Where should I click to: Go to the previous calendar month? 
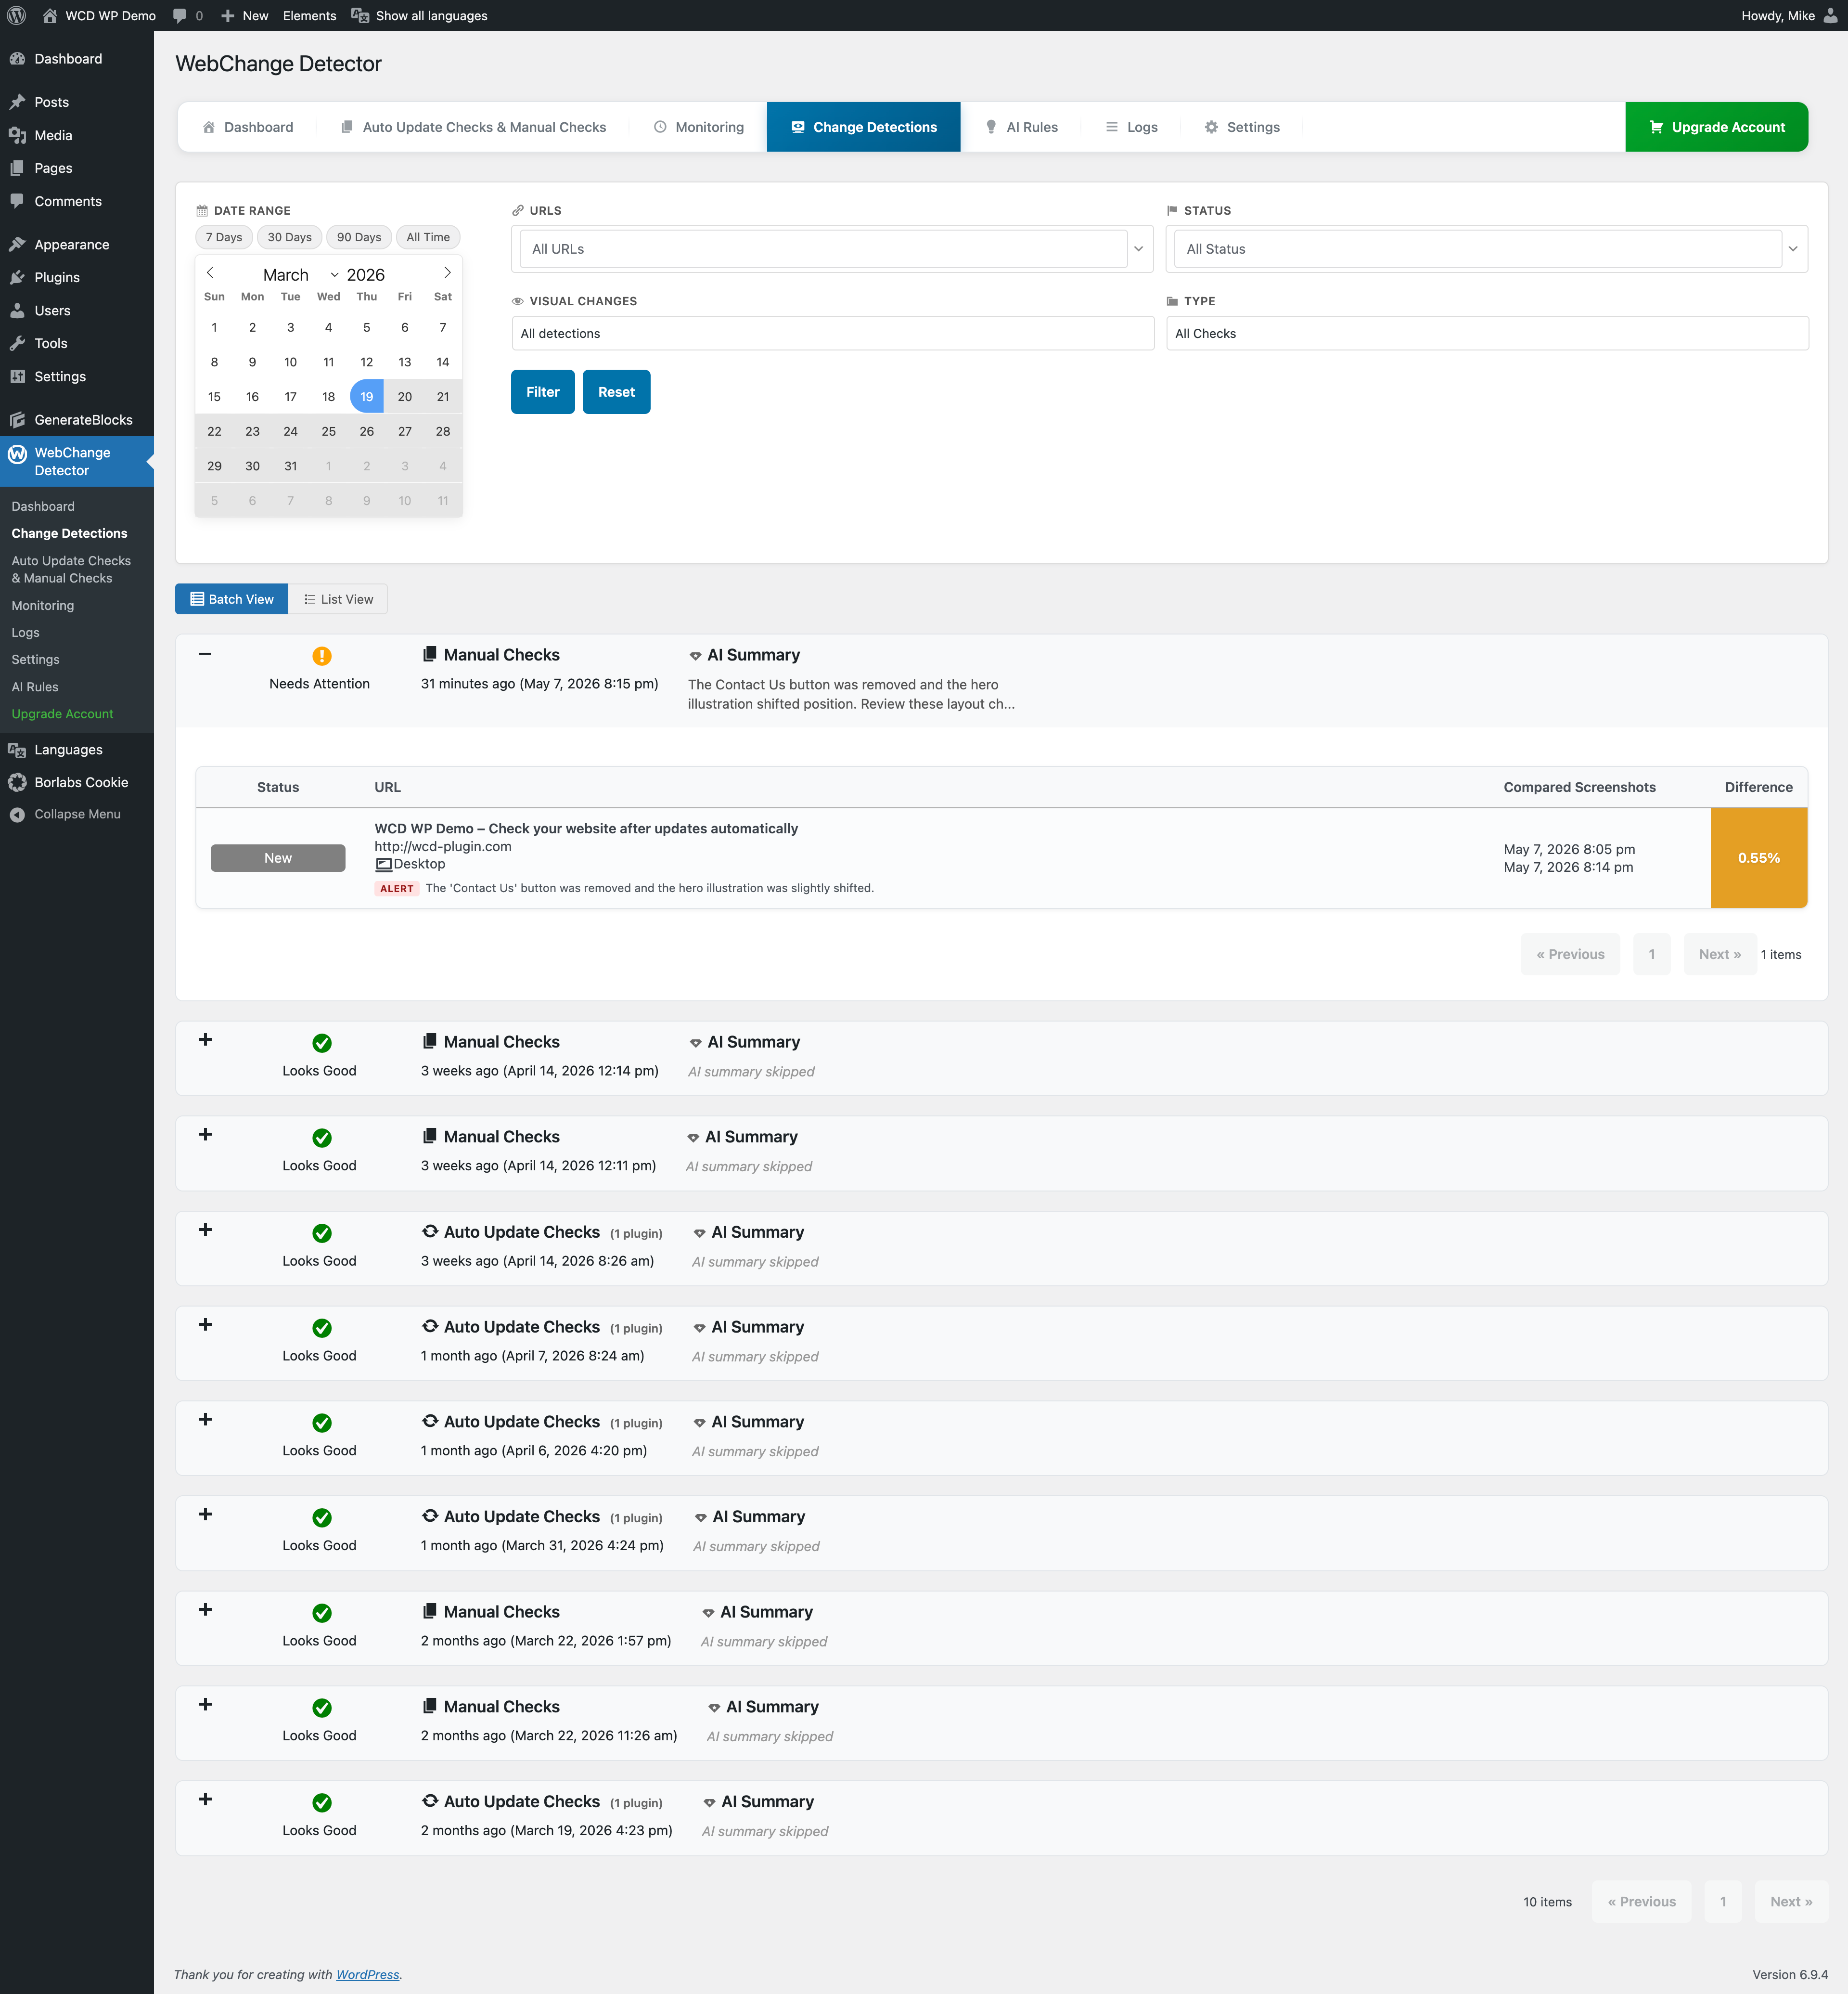[210, 272]
